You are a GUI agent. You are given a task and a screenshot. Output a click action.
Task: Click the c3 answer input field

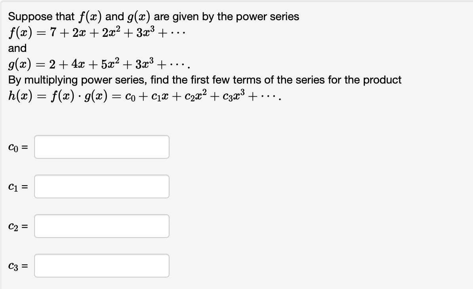click(101, 265)
